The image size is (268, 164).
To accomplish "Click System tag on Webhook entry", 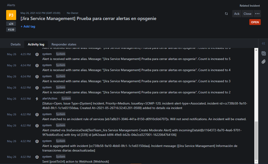I will (61, 157).
